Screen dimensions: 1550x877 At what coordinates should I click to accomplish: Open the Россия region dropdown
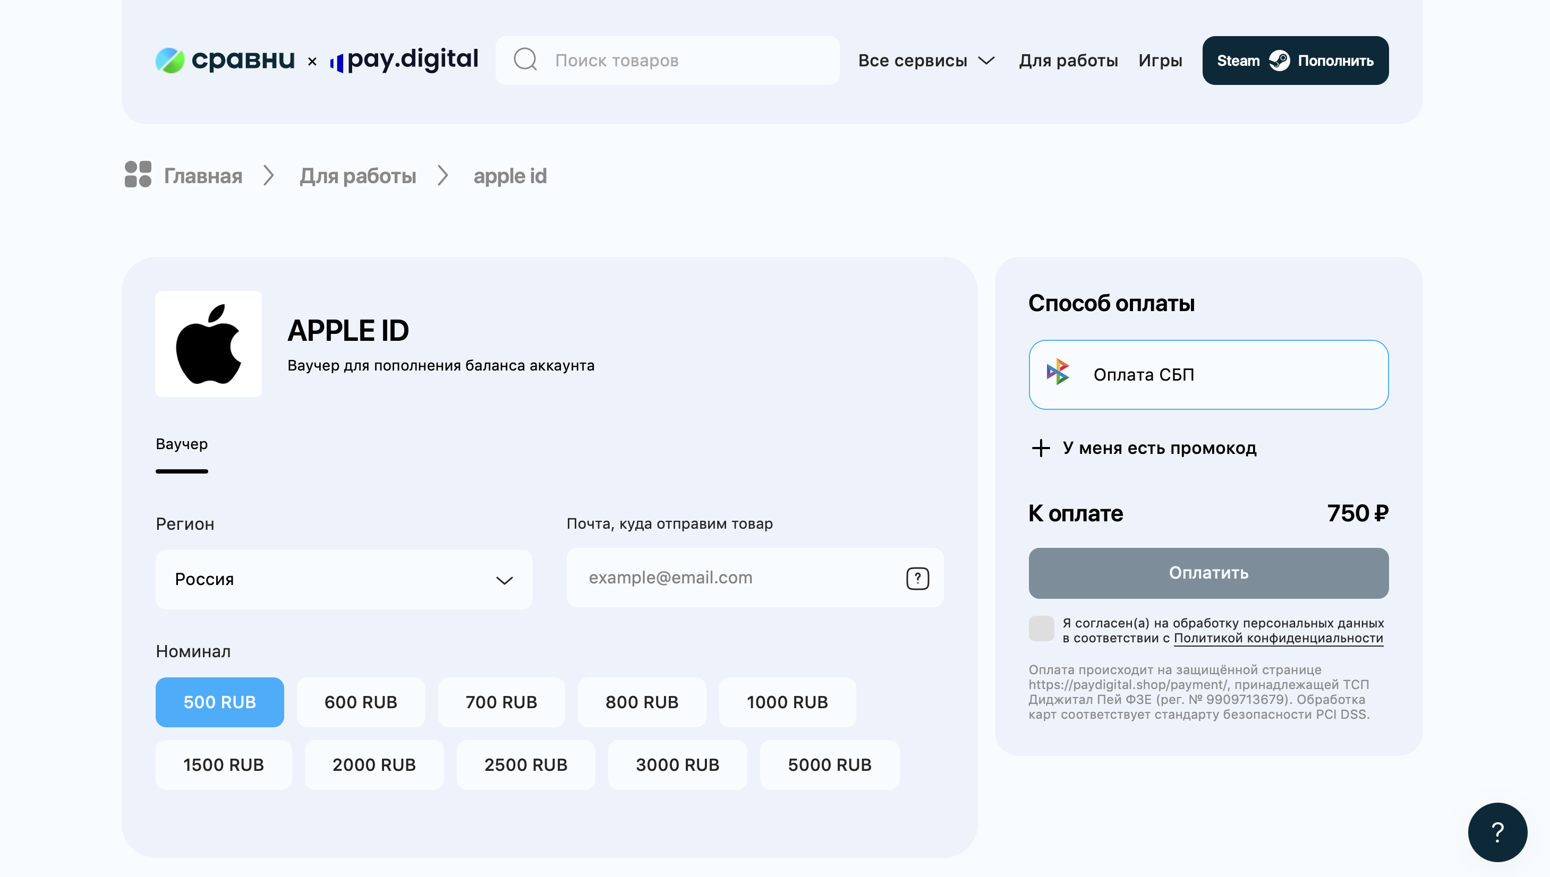344,580
